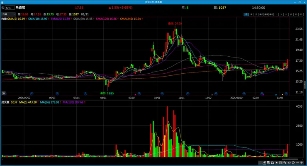Screen dimensions: 307x166
Task: Click the yellow triangle event marker
Action: click(x=283, y=95)
